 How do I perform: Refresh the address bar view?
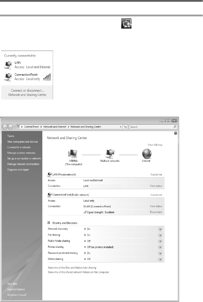(x=125, y=127)
